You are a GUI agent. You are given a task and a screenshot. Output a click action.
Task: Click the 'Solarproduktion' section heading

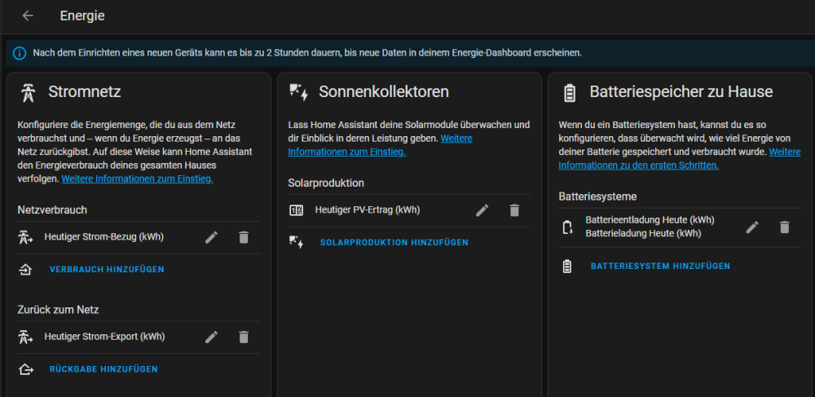[326, 183]
